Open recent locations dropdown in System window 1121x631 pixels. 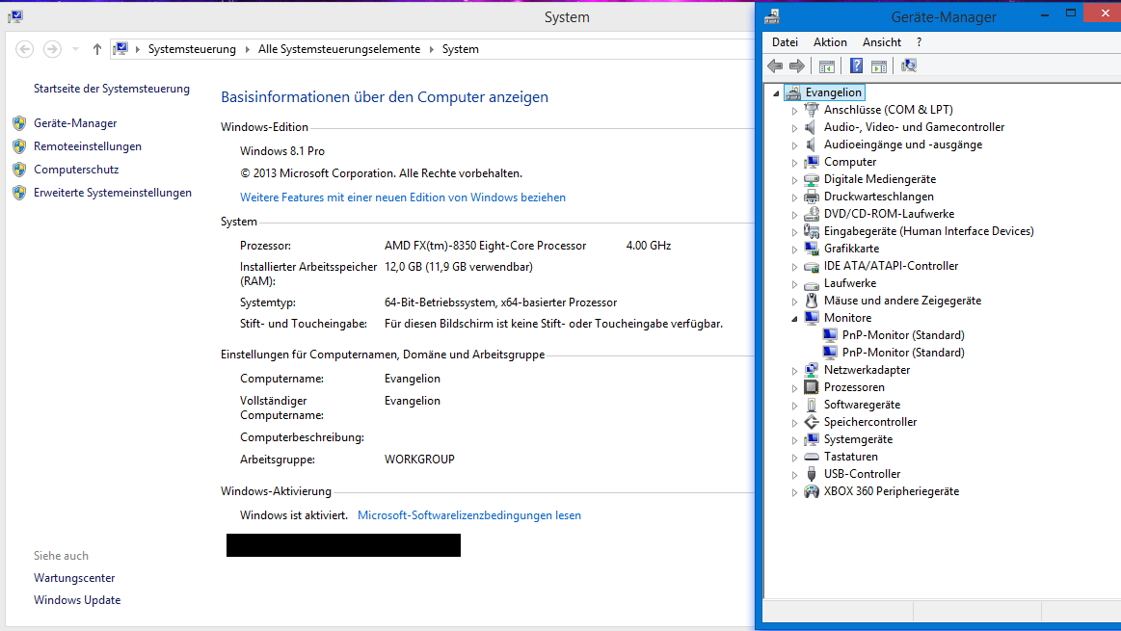click(x=75, y=49)
